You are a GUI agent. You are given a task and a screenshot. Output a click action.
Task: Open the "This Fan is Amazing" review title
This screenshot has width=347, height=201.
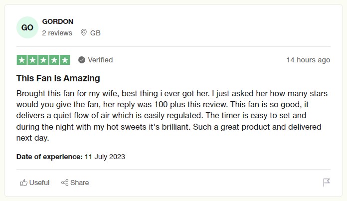click(58, 78)
